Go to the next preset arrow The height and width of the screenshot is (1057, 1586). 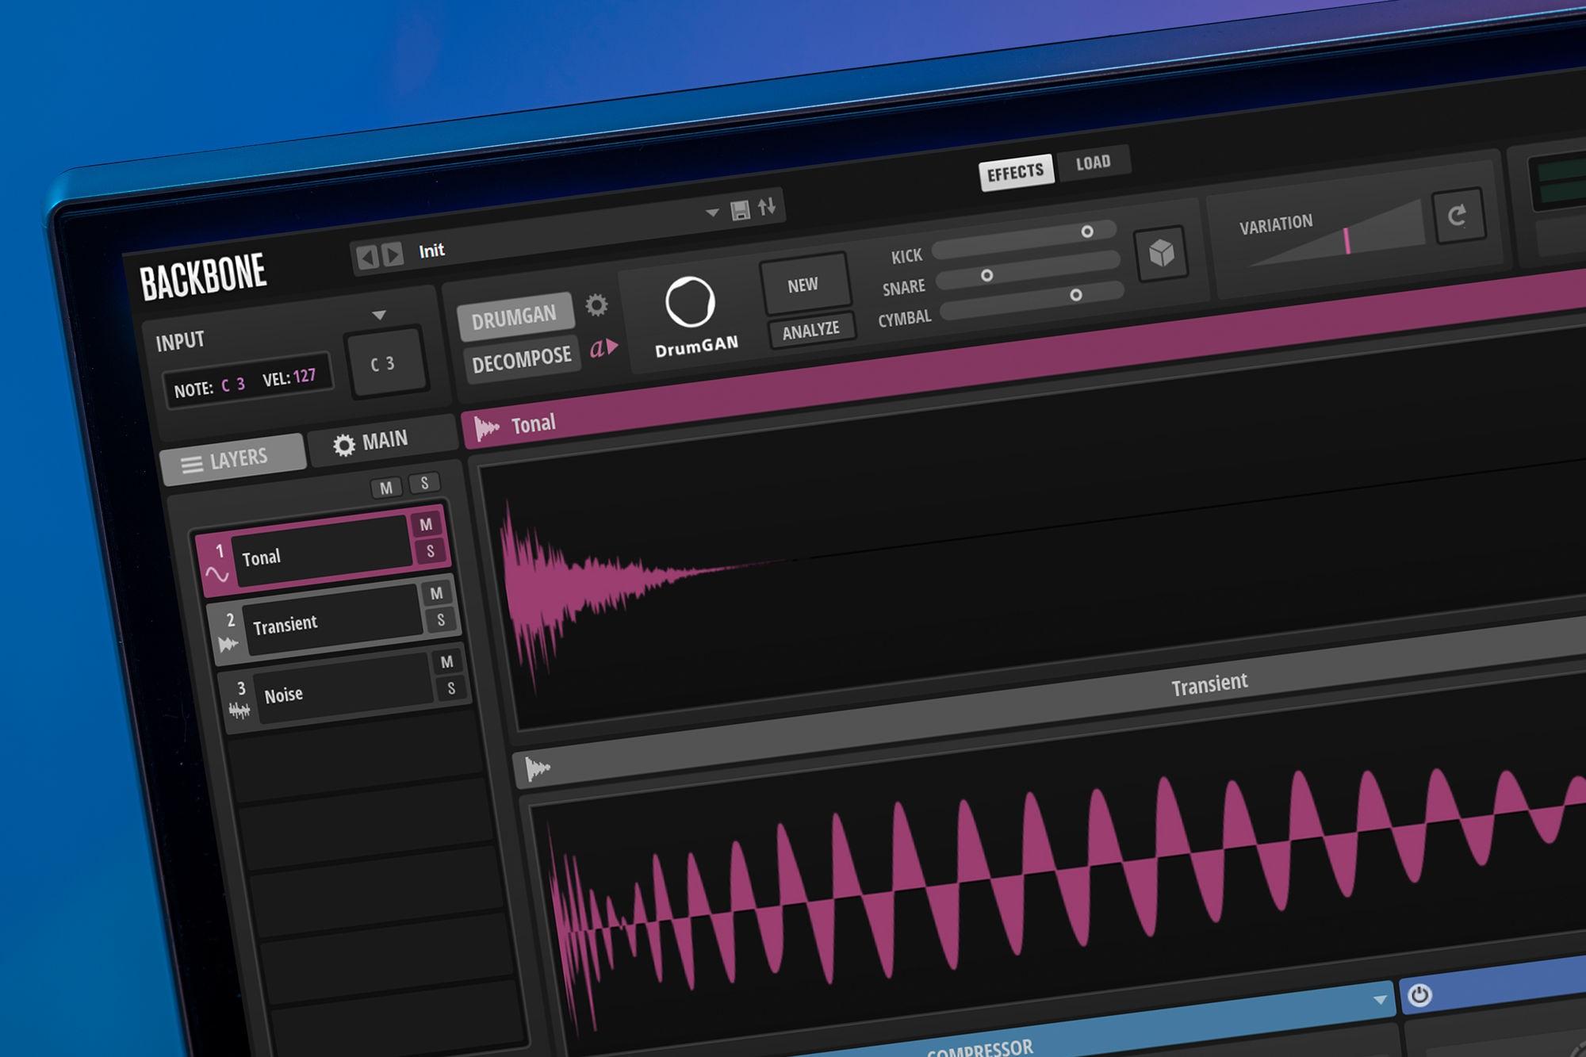pyautogui.click(x=393, y=255)
